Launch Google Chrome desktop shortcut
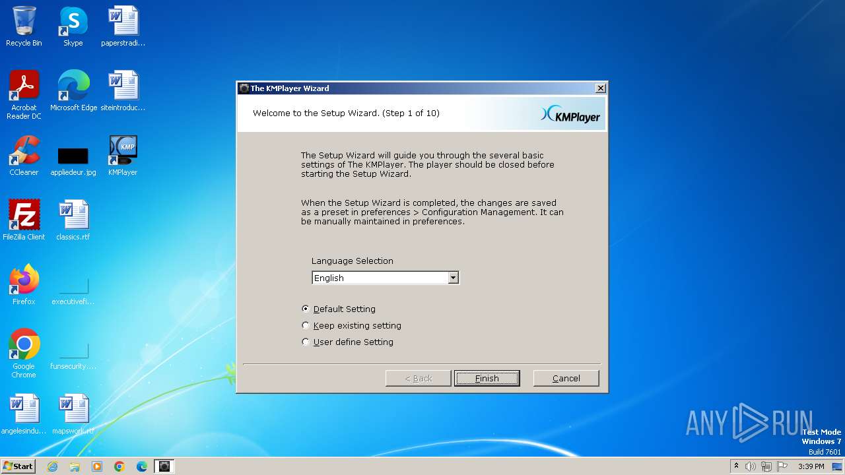This screenshot has width=845, height=475. 24,354
